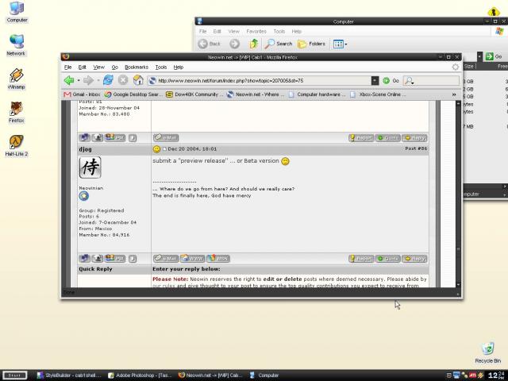This screenshot has height=381, width=508.
Task: Open the Back button history dropdown
Action: pos(79,80)
